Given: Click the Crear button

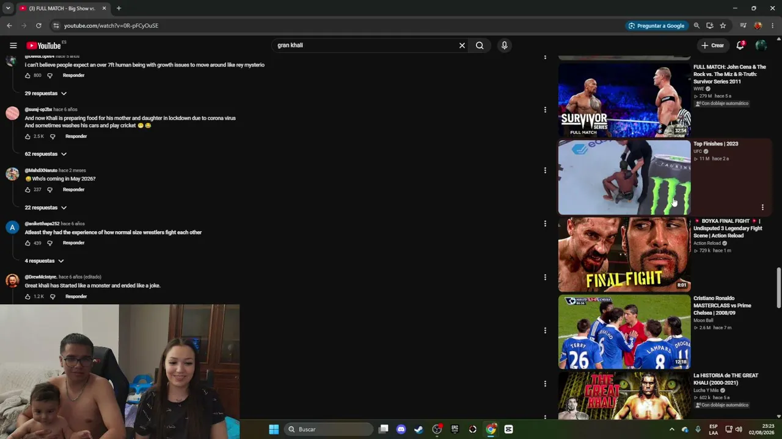Looking at the screenshot, I should pos(712,45).
